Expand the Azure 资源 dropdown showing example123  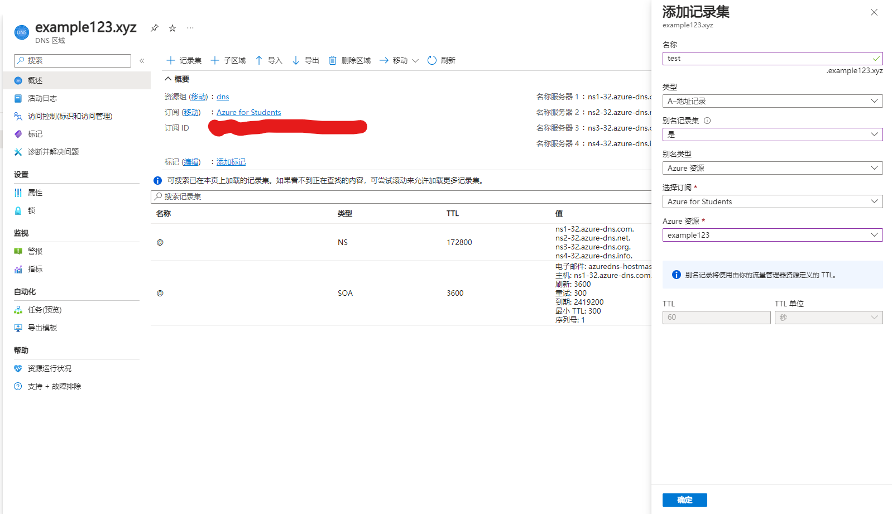coord(772,235)
